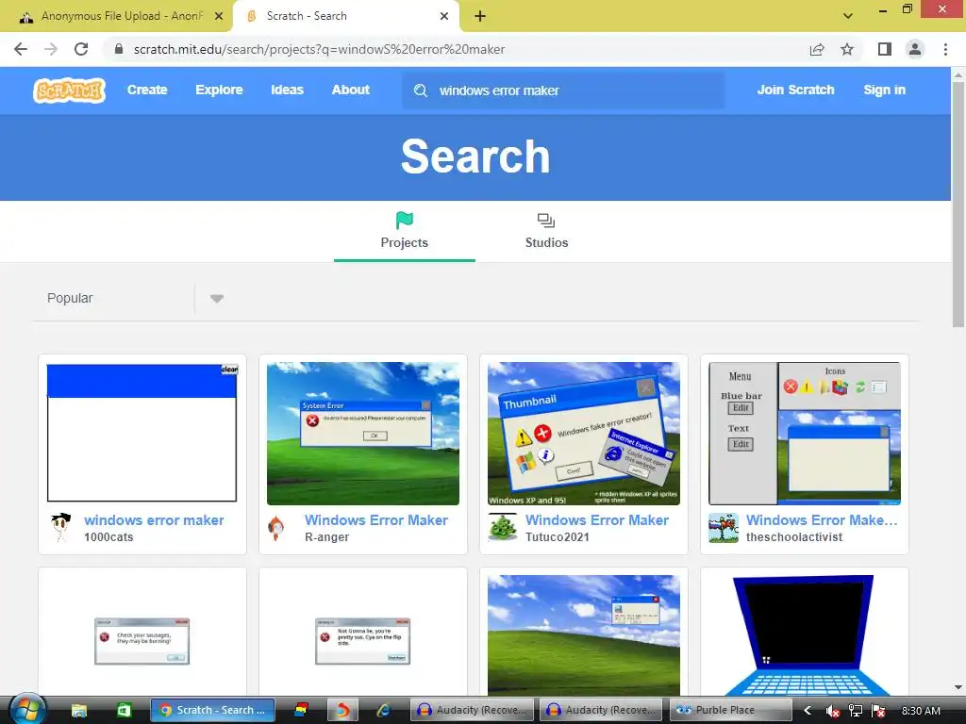
Task: Open the 'Check your sausages' error thumbnail
Action: click(142, 636)
